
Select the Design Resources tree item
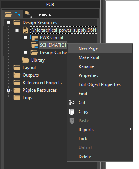[x=40, y=23]
